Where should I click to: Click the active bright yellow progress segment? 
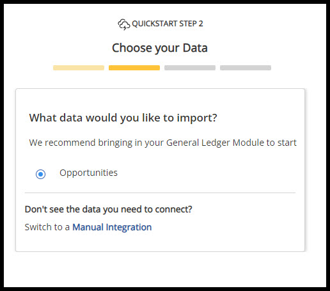pos(134,68)
